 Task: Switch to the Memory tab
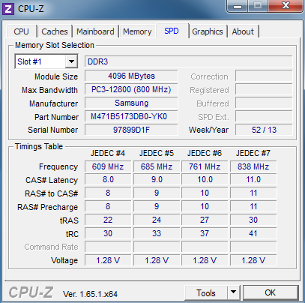click(x=137, y=31)
